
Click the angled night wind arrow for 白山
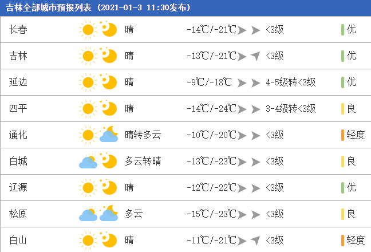[255, 241]
